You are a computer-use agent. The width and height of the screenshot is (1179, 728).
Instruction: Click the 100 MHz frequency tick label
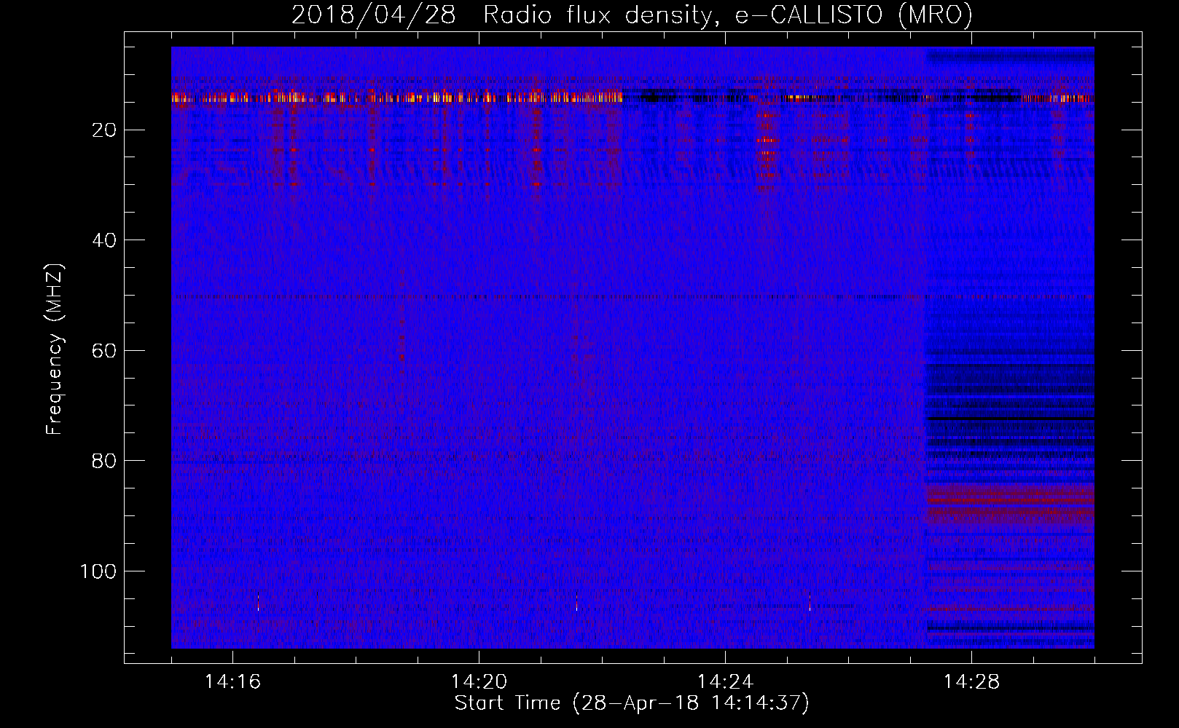pyautogui.click(x=98, y=571)
